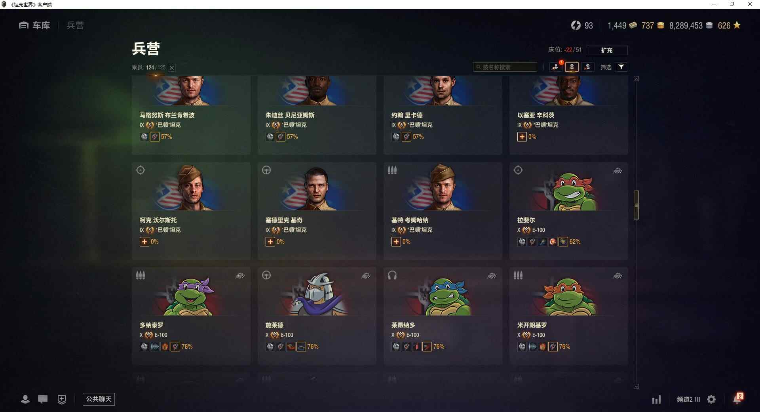760x412 pixels.
Task: Open the server statistics bar chart icon
Action: pyautogui.click(x=656, y=399)
